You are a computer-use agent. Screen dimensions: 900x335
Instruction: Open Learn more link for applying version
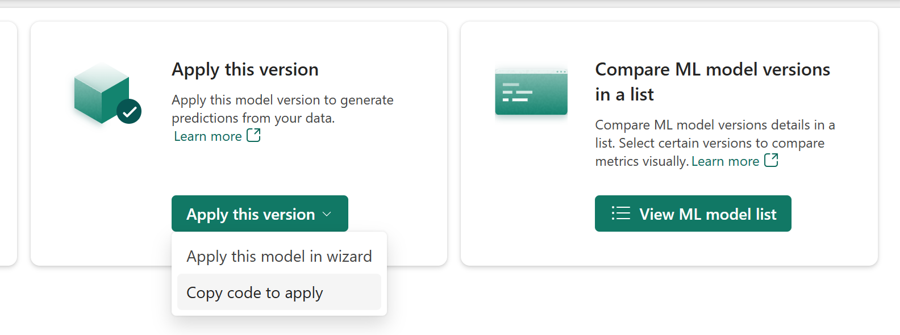[208, 136]
